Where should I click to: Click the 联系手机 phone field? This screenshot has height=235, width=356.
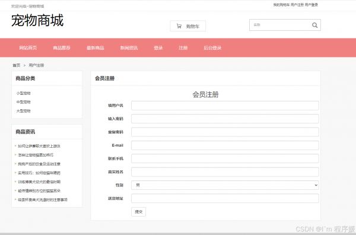(225, 158)
